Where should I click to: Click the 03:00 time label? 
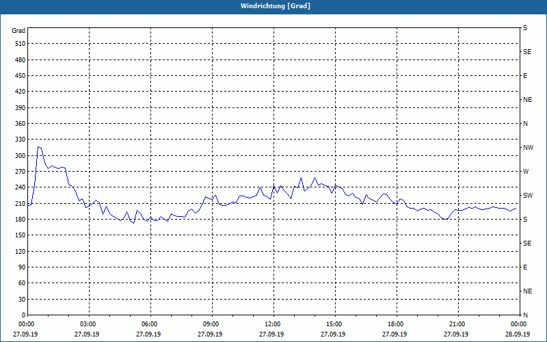89,324
